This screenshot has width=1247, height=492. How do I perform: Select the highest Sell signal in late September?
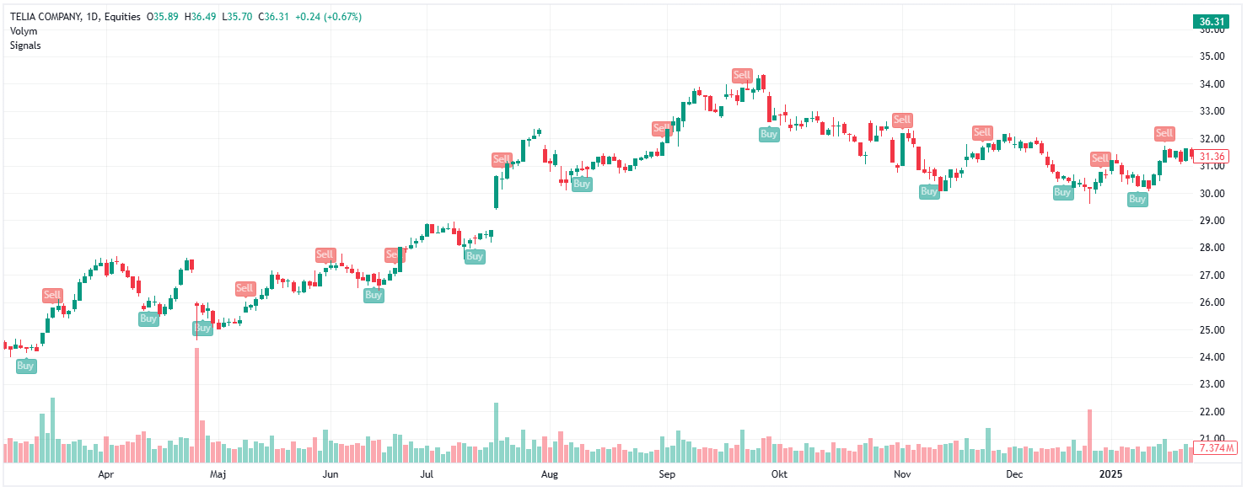742,75
